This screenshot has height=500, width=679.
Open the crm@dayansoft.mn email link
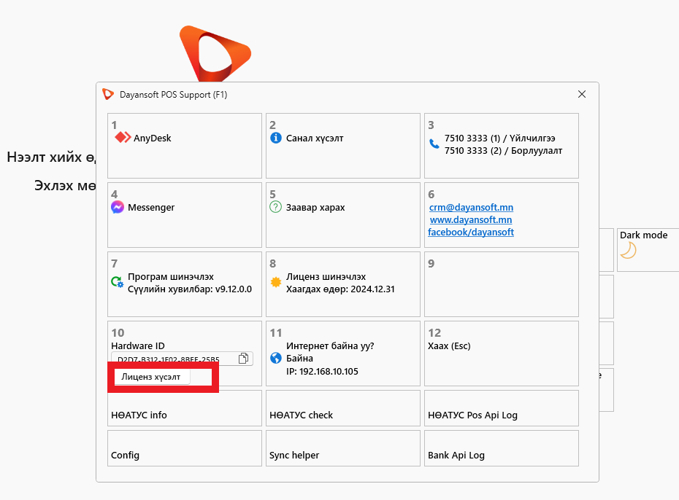[x=471, y=208]
